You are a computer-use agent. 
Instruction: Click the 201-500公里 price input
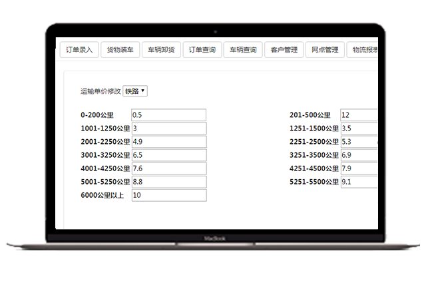tap(359, 115)
